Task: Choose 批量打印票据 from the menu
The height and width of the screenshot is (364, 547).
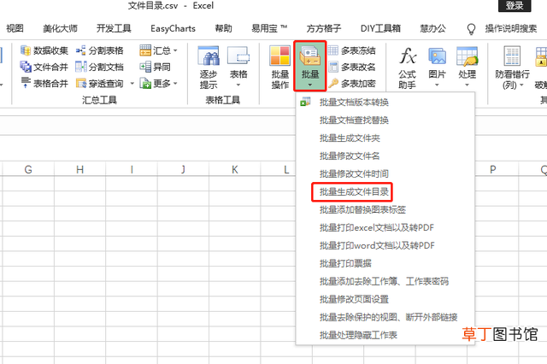Action: tap(385, 263)
